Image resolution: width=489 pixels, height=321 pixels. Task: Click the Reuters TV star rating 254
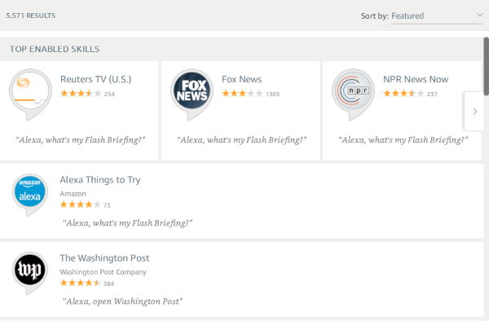pos(87,94)
